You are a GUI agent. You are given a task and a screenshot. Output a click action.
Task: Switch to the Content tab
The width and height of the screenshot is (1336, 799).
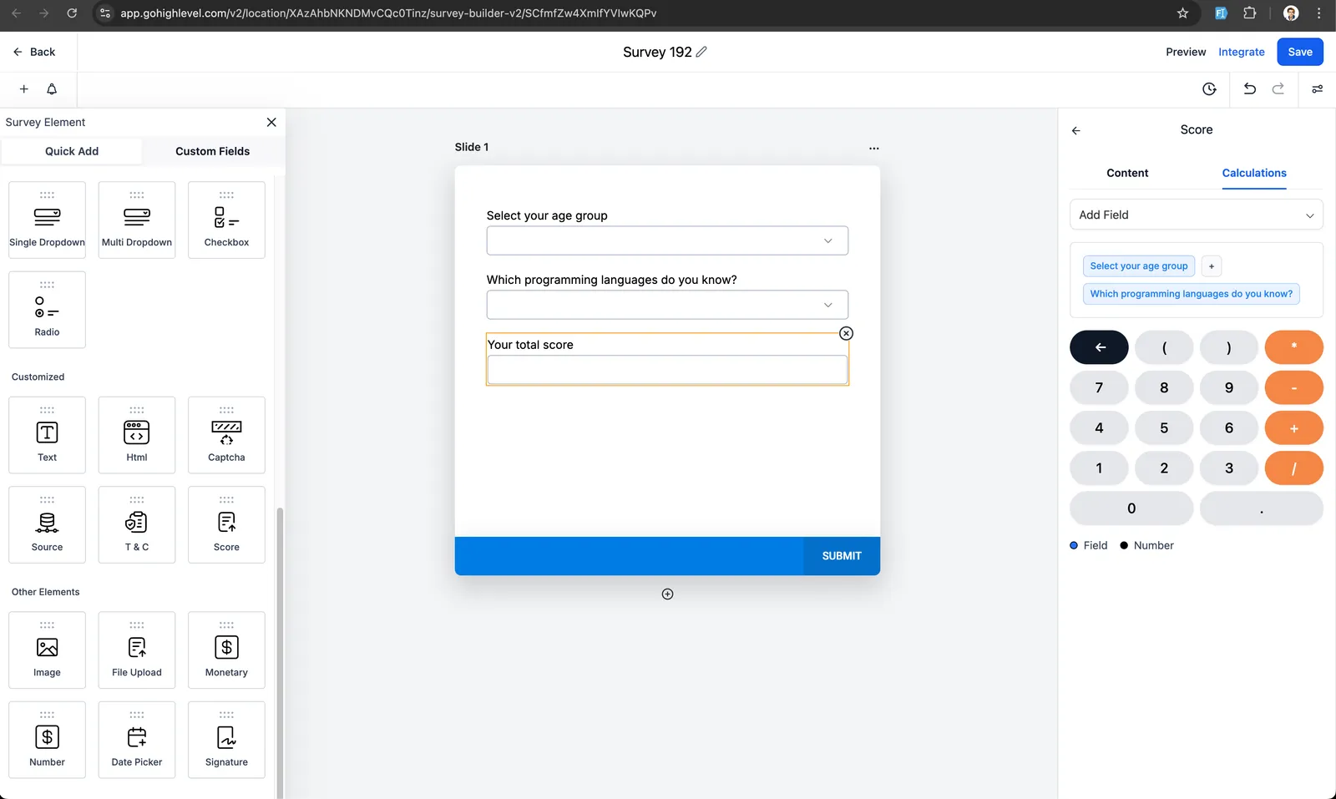point(1127,173)
